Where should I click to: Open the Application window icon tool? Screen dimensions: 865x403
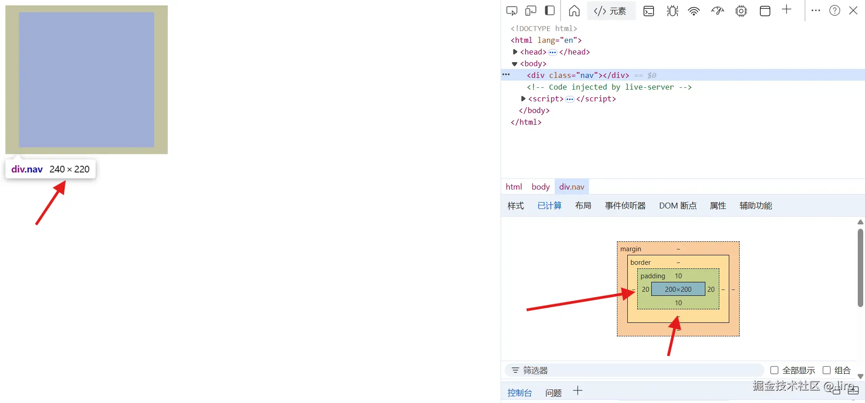pyautogui.click(x=765, y=11)
